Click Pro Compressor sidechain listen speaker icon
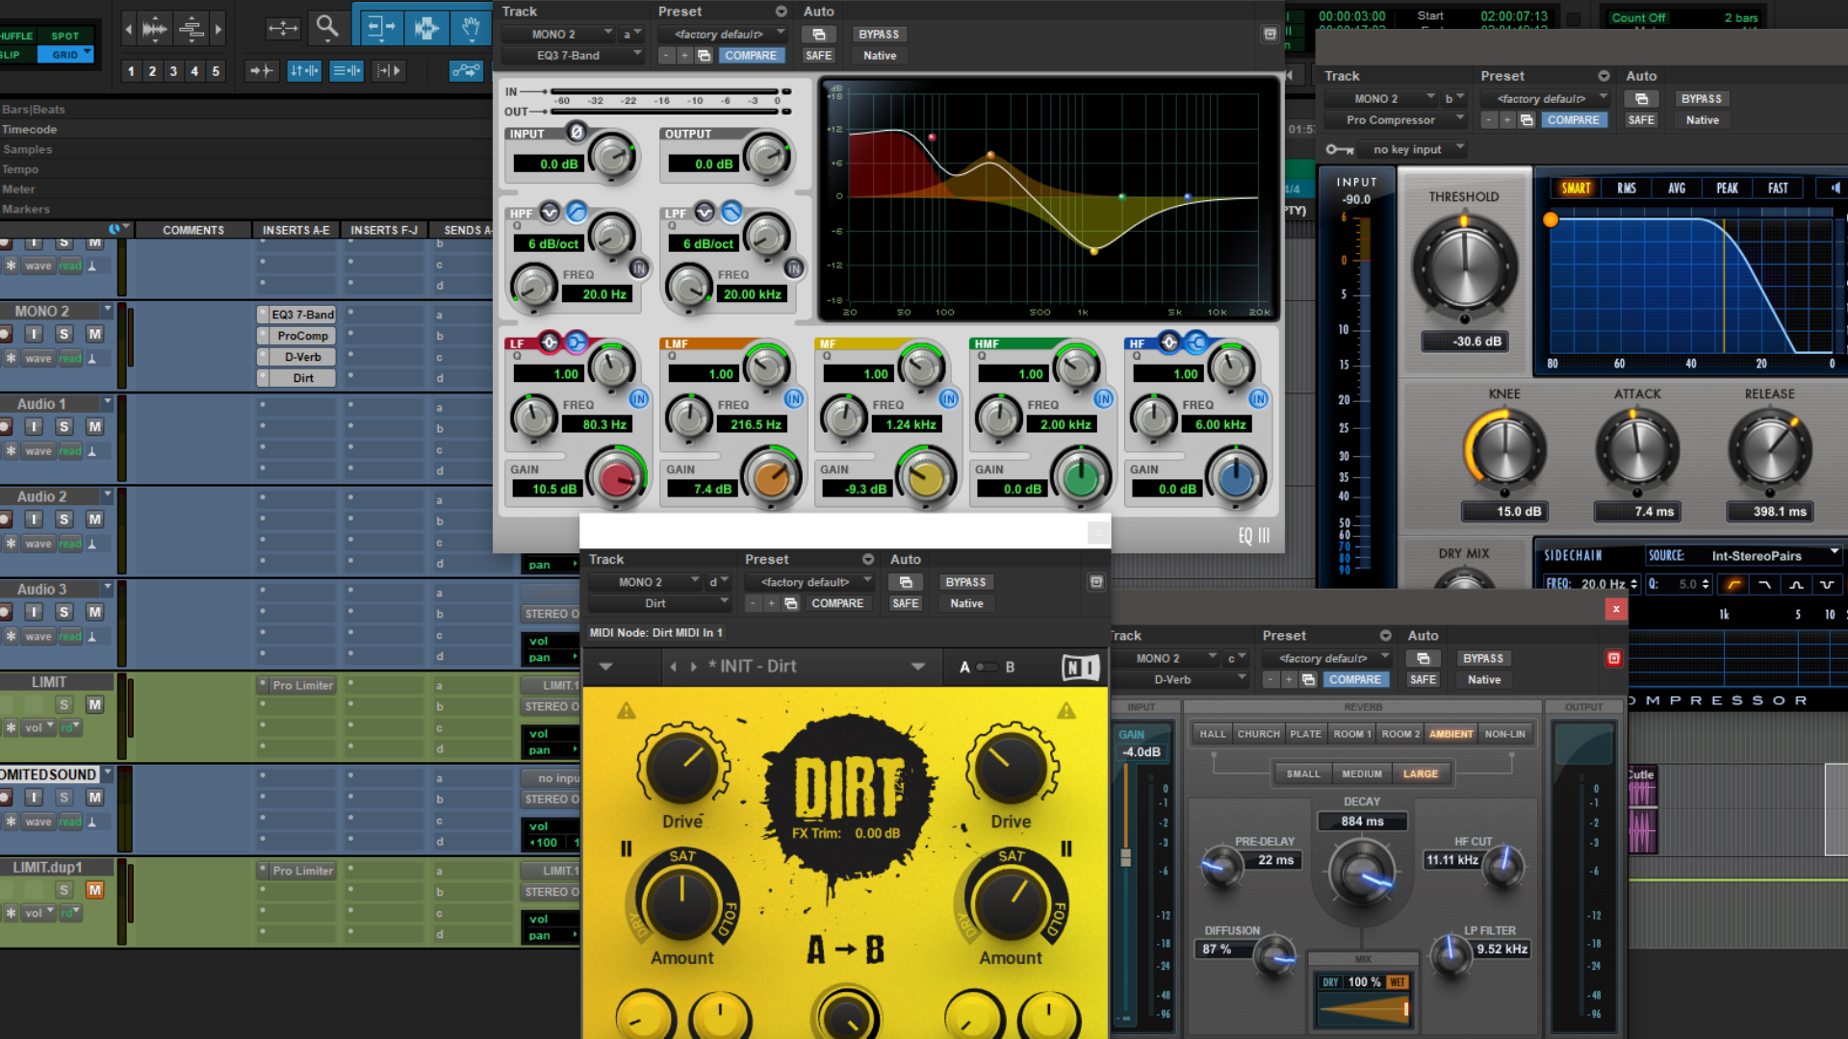The height and width of the screenshot is (1039, 1848). [1834, 189]
